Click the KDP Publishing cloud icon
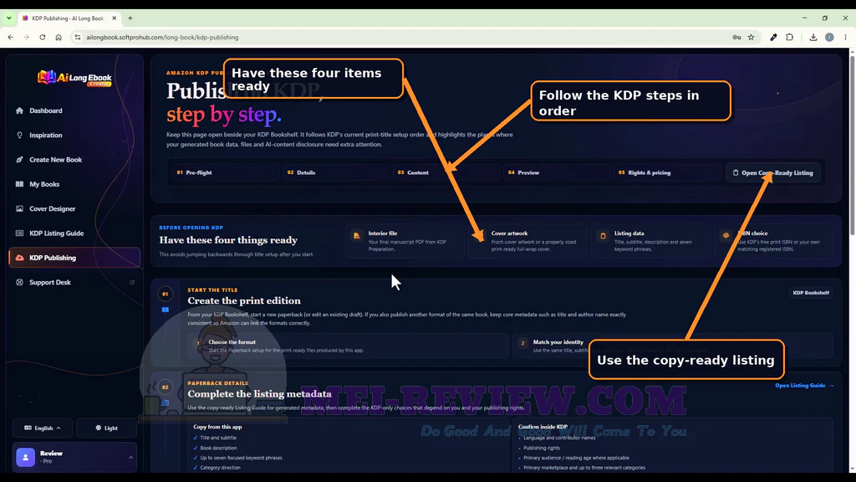Image resolution: width=856 pixels, height=482 pixels. point(20,258)
